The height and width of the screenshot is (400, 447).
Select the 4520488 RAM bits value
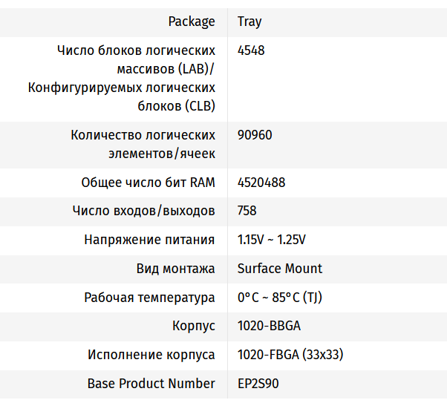coord(261,182)
